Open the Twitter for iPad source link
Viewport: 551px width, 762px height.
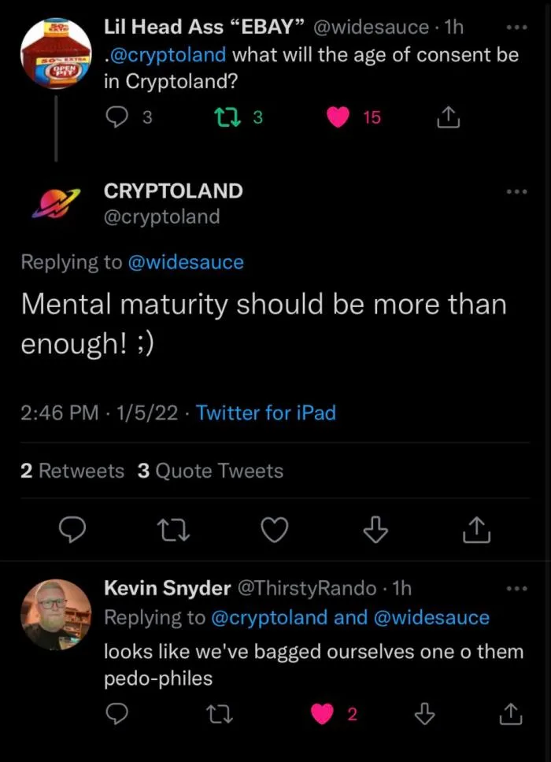[266, 412]
